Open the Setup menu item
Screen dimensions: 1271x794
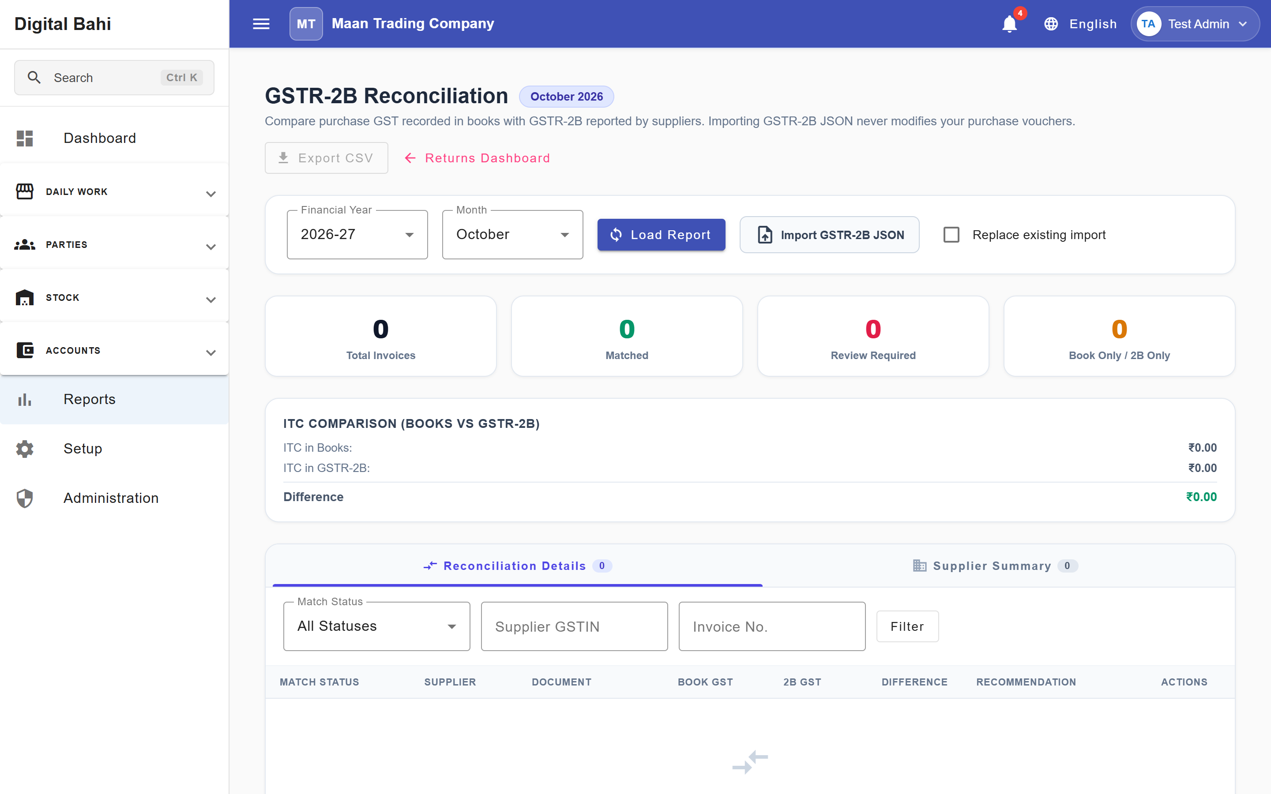tap(114, 449)
